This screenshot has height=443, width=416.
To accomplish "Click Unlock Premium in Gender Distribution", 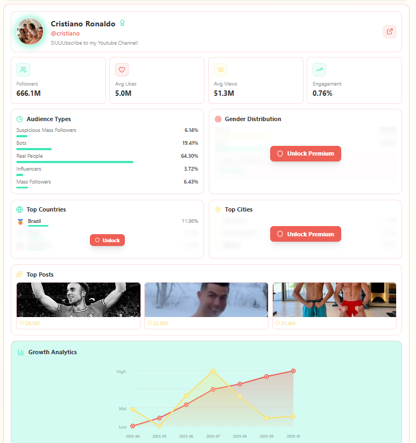I will coord(306,153).
